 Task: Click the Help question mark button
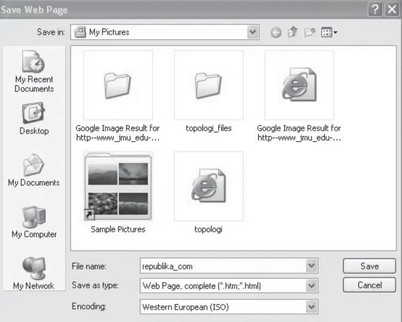[375, 10]
